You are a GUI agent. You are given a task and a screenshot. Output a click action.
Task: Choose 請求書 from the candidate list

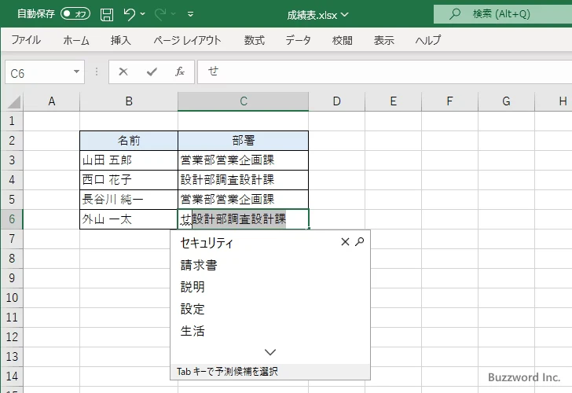pos(199,265)
